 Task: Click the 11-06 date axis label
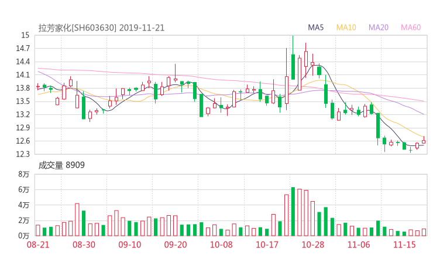(359, 245)
